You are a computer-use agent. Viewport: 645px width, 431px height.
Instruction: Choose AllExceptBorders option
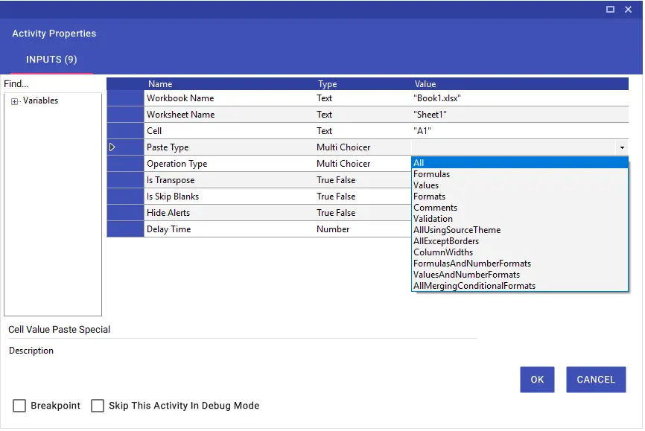[520, 241]
